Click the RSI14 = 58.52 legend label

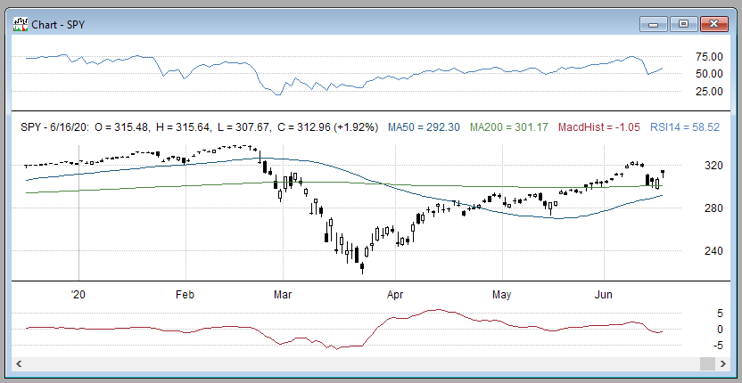tap(682, 127)
